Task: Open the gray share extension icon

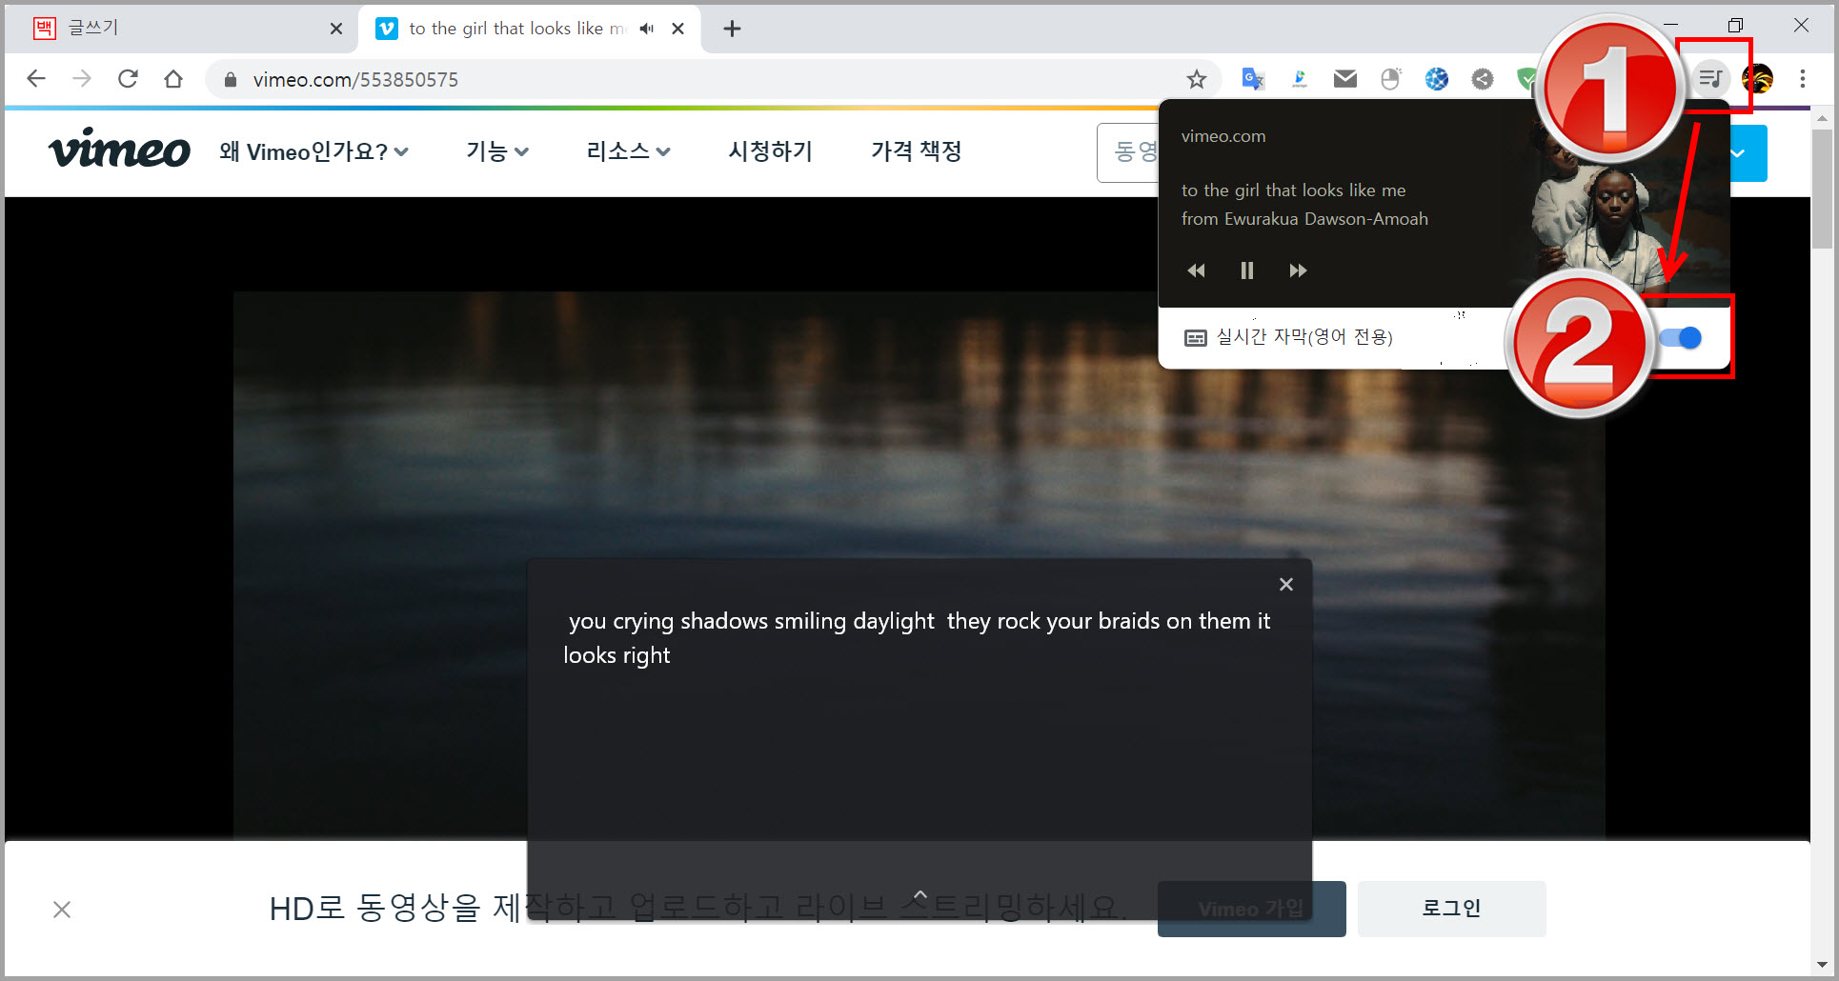Action: pos(1483,79)
